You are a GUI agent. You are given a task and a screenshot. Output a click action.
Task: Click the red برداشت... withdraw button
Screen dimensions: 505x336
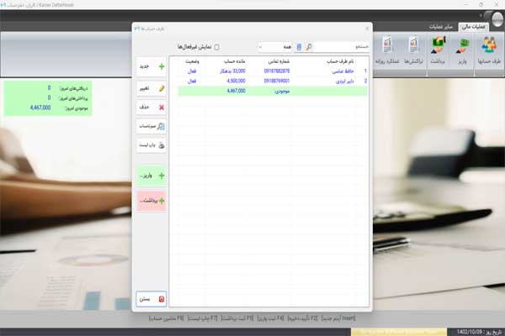click(x=151, y=201)
